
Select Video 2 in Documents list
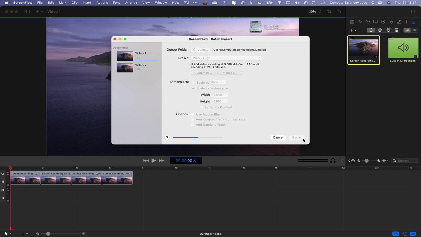[136, 67]
